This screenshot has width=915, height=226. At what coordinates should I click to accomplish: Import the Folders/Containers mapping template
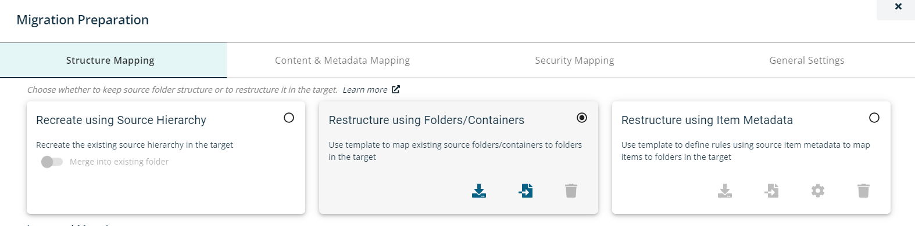click(x=526, y=191)
